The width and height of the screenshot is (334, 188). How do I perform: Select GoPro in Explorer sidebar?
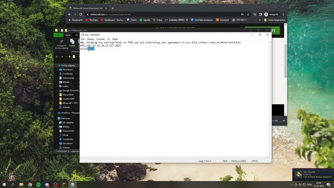tap(66, 86)
